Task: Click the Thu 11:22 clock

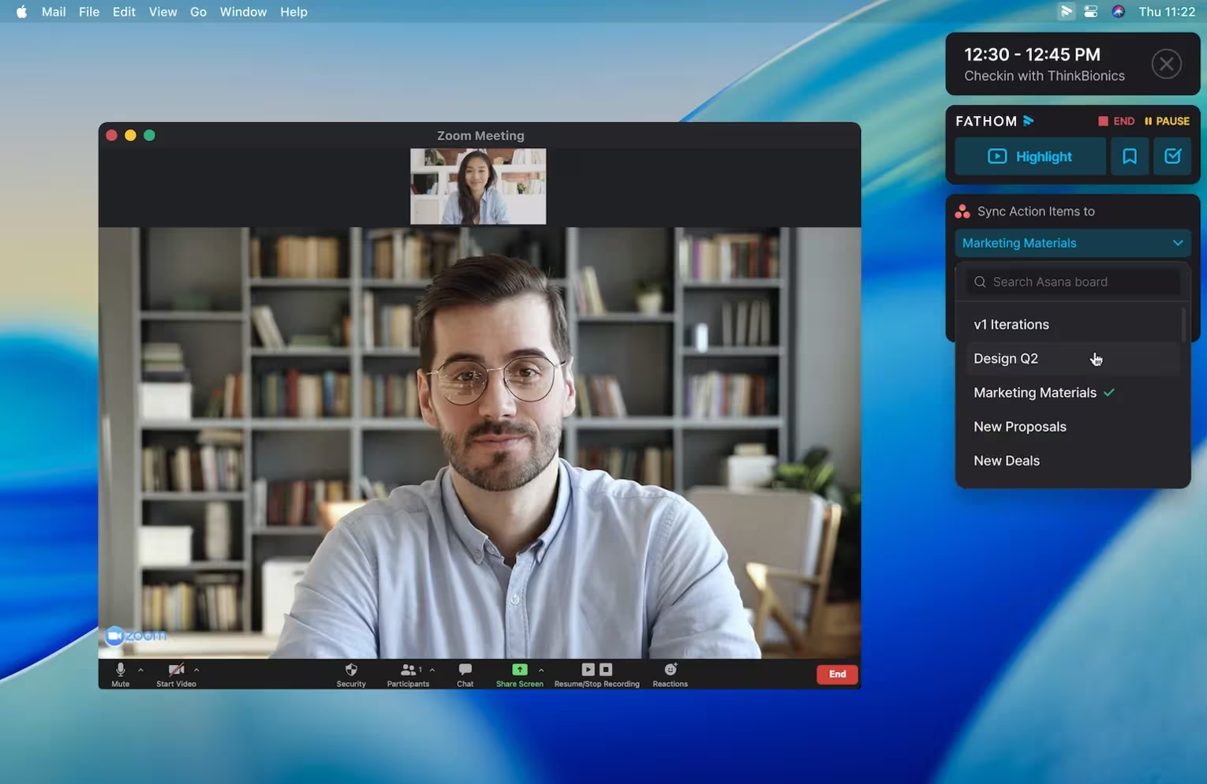Action: coord(1167,12)
